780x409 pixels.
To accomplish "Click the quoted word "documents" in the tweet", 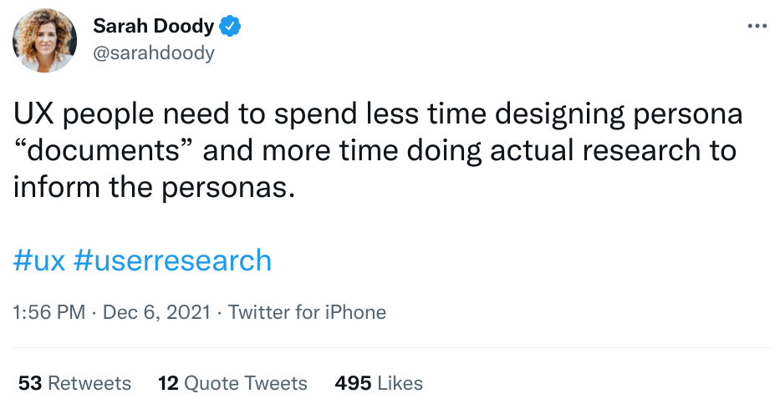I will coord(104,150).
